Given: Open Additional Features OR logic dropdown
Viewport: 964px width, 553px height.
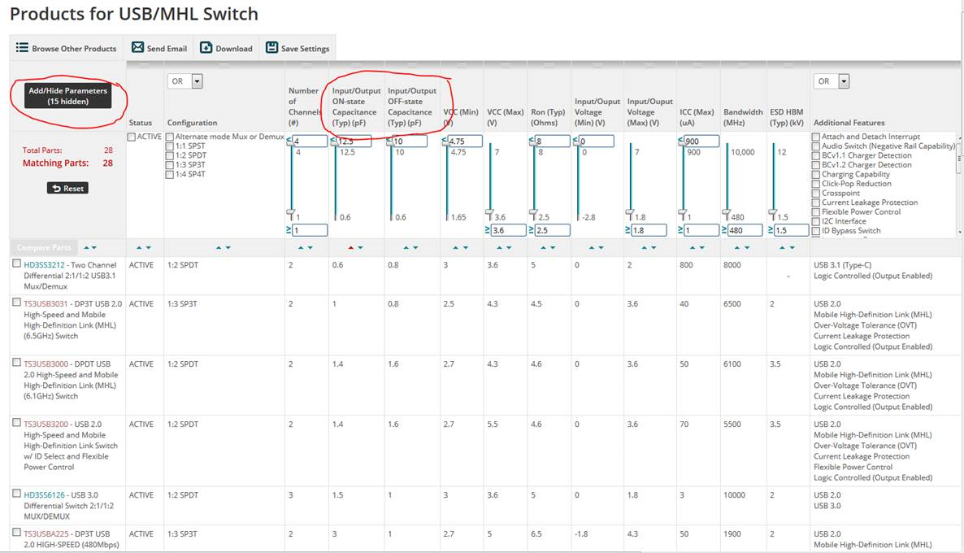Looking at the screenshot, I should [832, 81].
